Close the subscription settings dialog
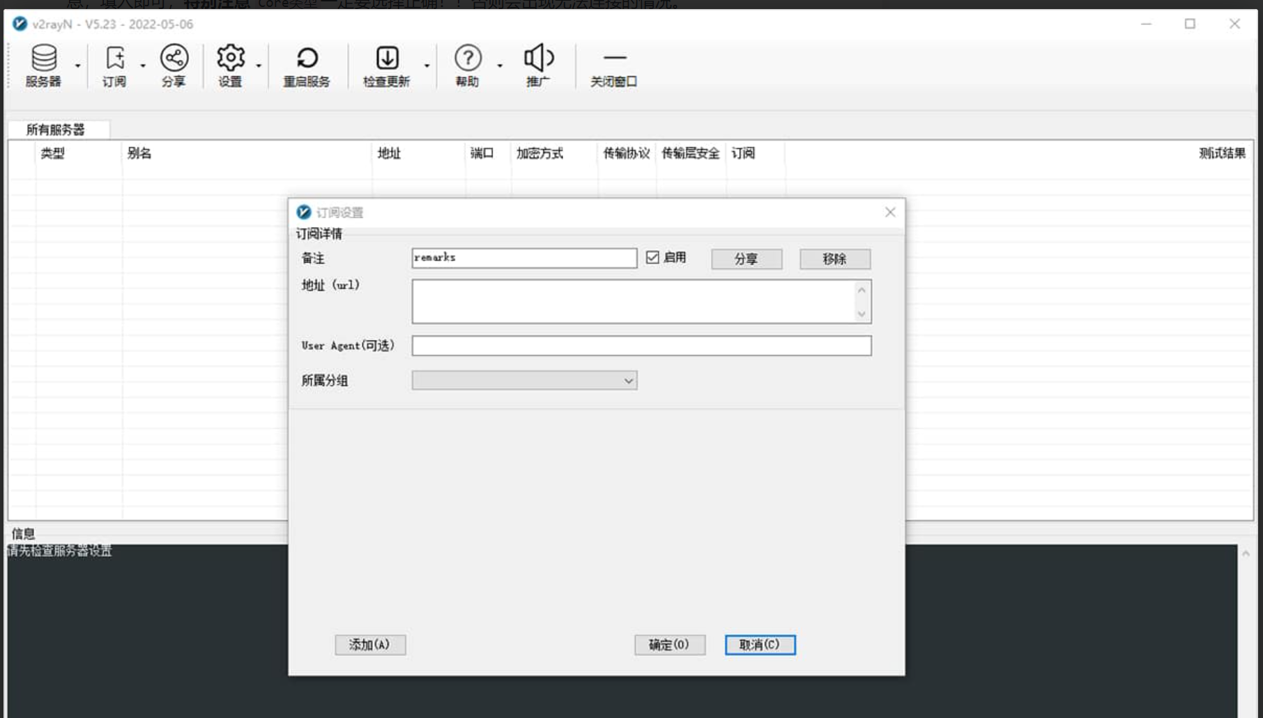 click(x=890, y=212)
